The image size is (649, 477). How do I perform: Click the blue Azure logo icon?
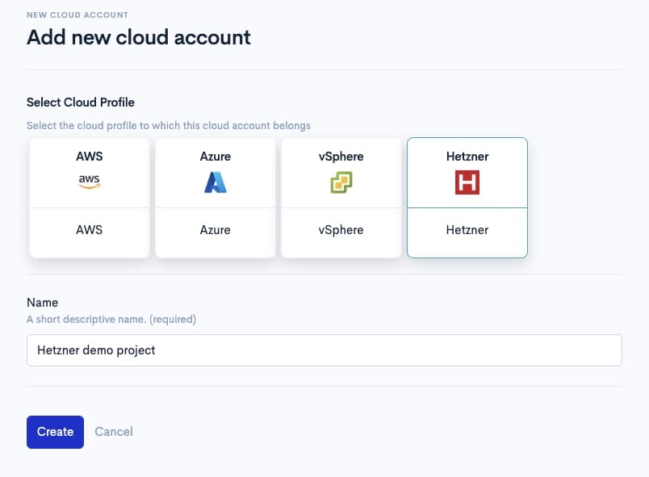pos(215,183)
